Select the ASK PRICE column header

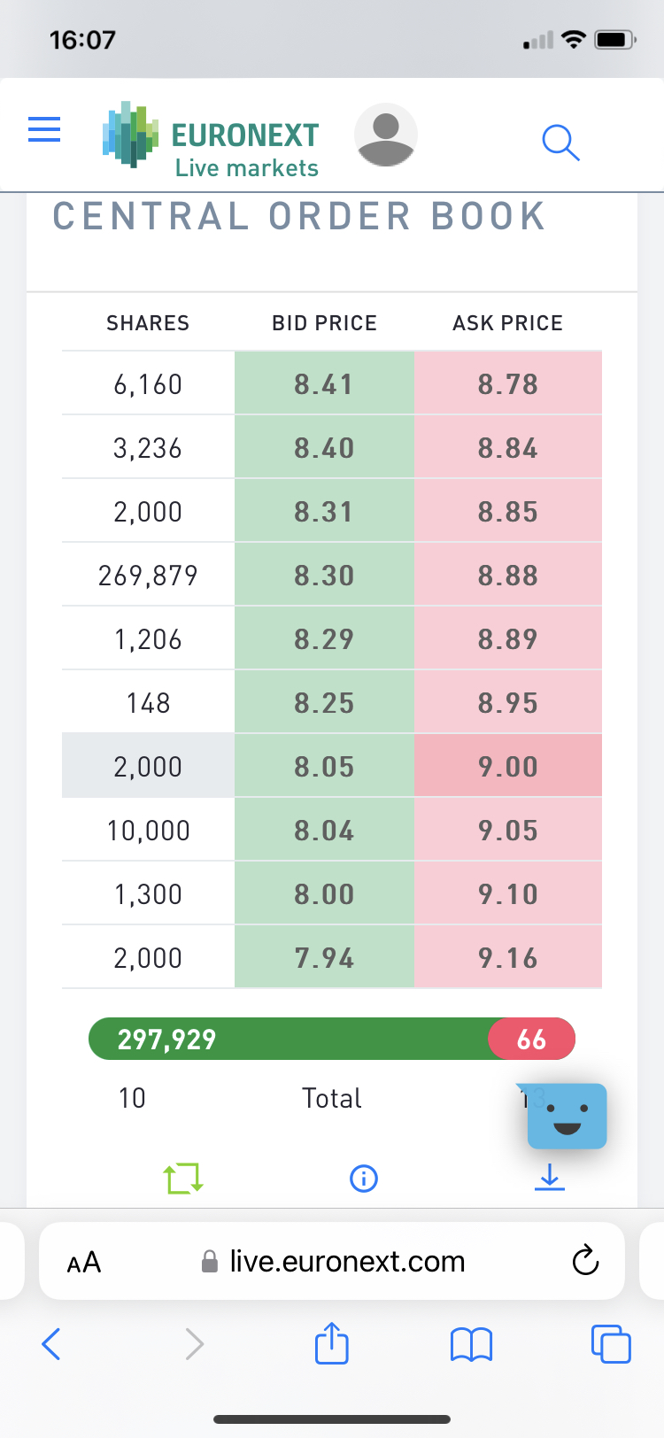(507, 323)
